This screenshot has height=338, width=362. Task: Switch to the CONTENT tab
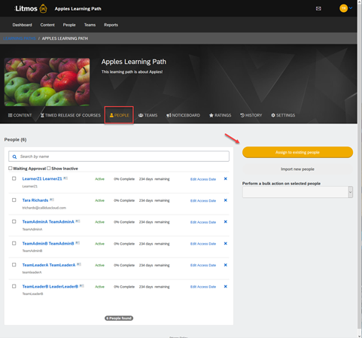(x=20, y=115)
